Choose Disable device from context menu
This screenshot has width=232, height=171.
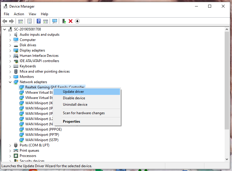87,98
